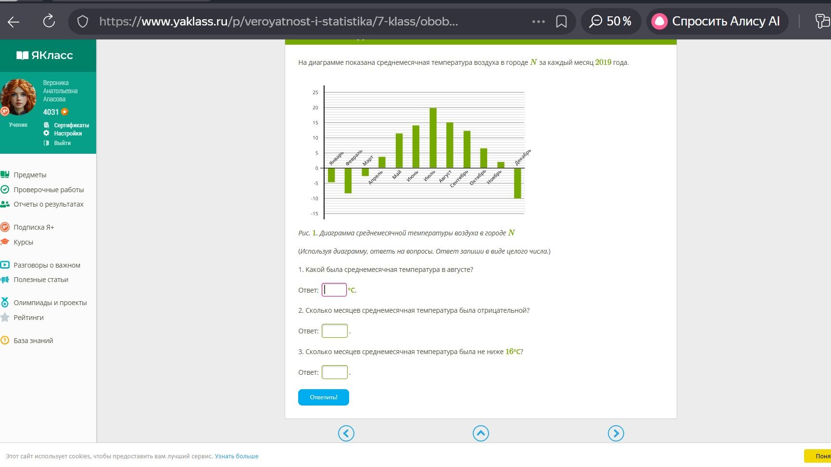The height and width of the screenshot is (467, 831).
Task: Click the База знаний question icon
Action: point(5,340)
